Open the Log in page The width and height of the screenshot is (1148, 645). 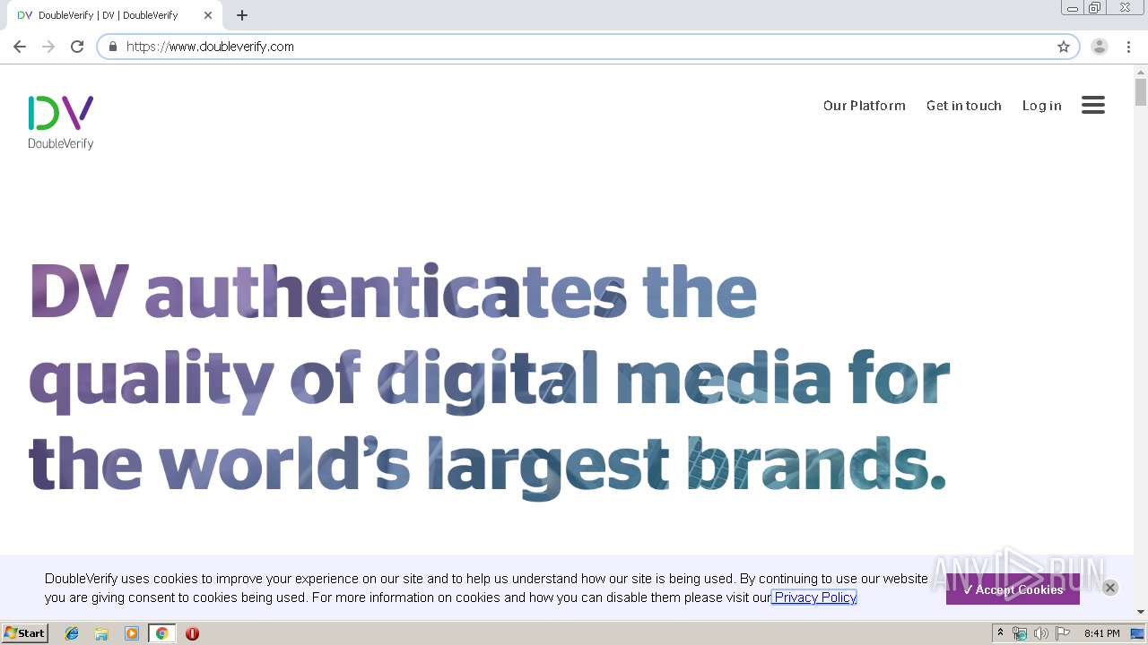coord(1042,106)
